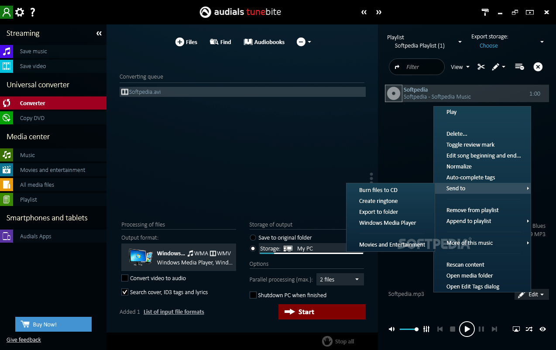Select the Softpedia track in playlist
The height and width of the screenshot is (350, 556).
(x=467, y=93)
